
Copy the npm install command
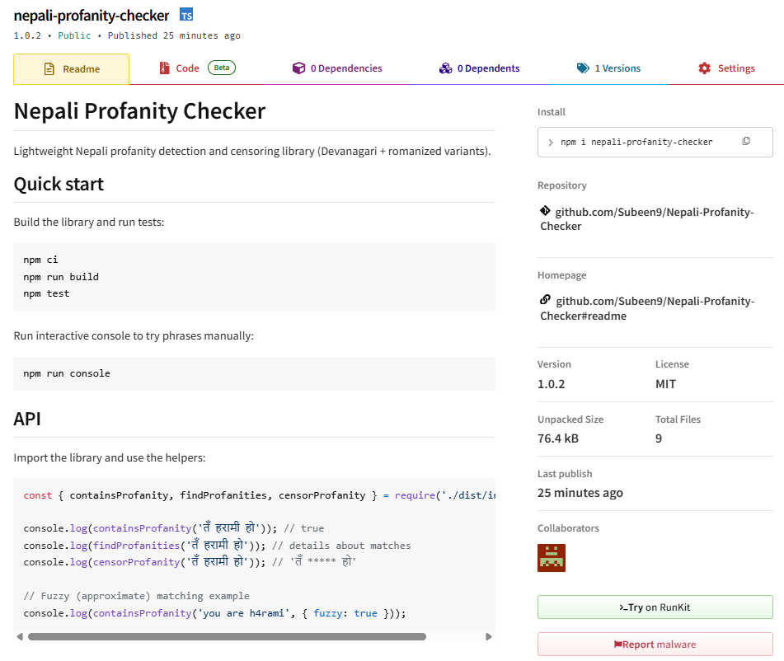[x=746, y=142]
